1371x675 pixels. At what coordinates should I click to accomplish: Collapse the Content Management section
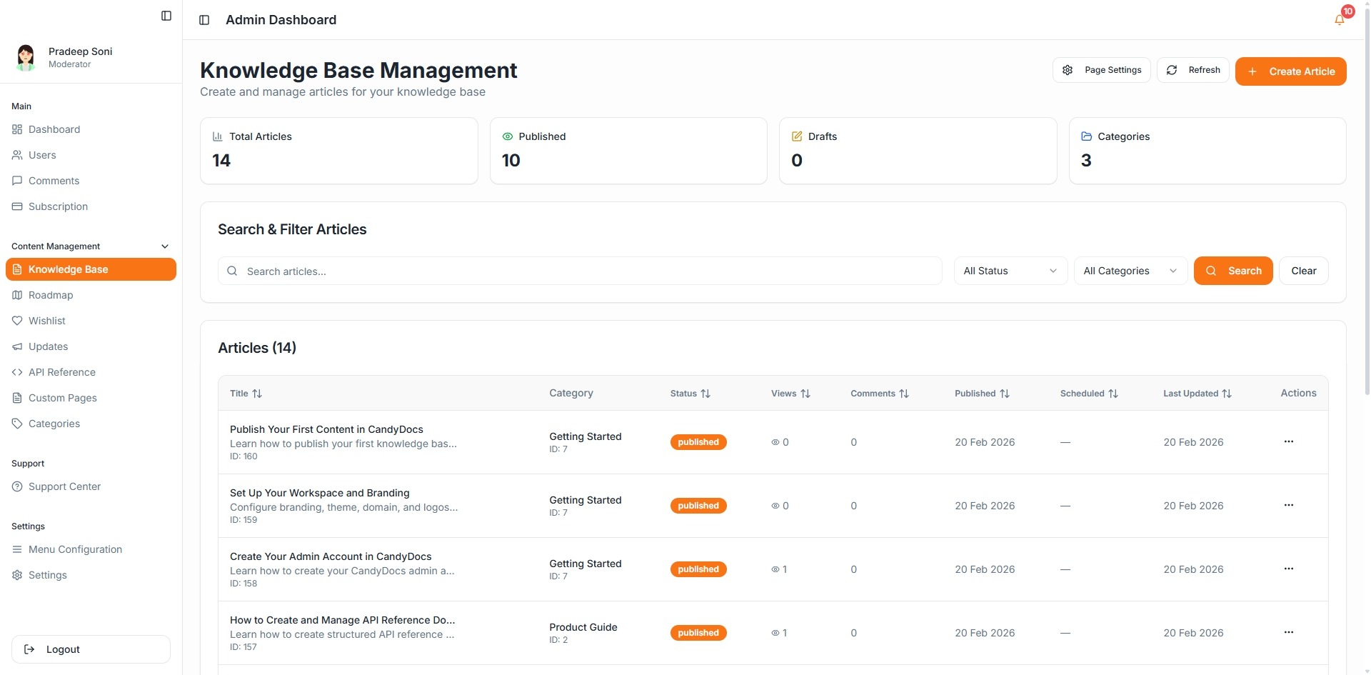coord(165,246)
